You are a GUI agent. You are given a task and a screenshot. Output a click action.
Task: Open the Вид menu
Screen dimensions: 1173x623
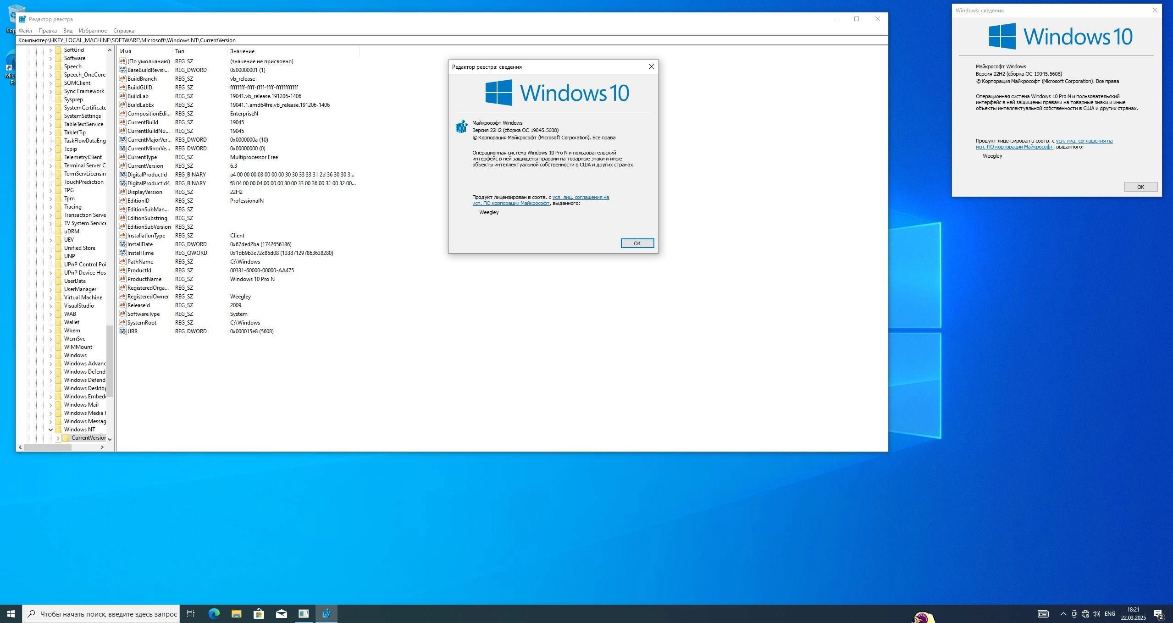(68, 31)
